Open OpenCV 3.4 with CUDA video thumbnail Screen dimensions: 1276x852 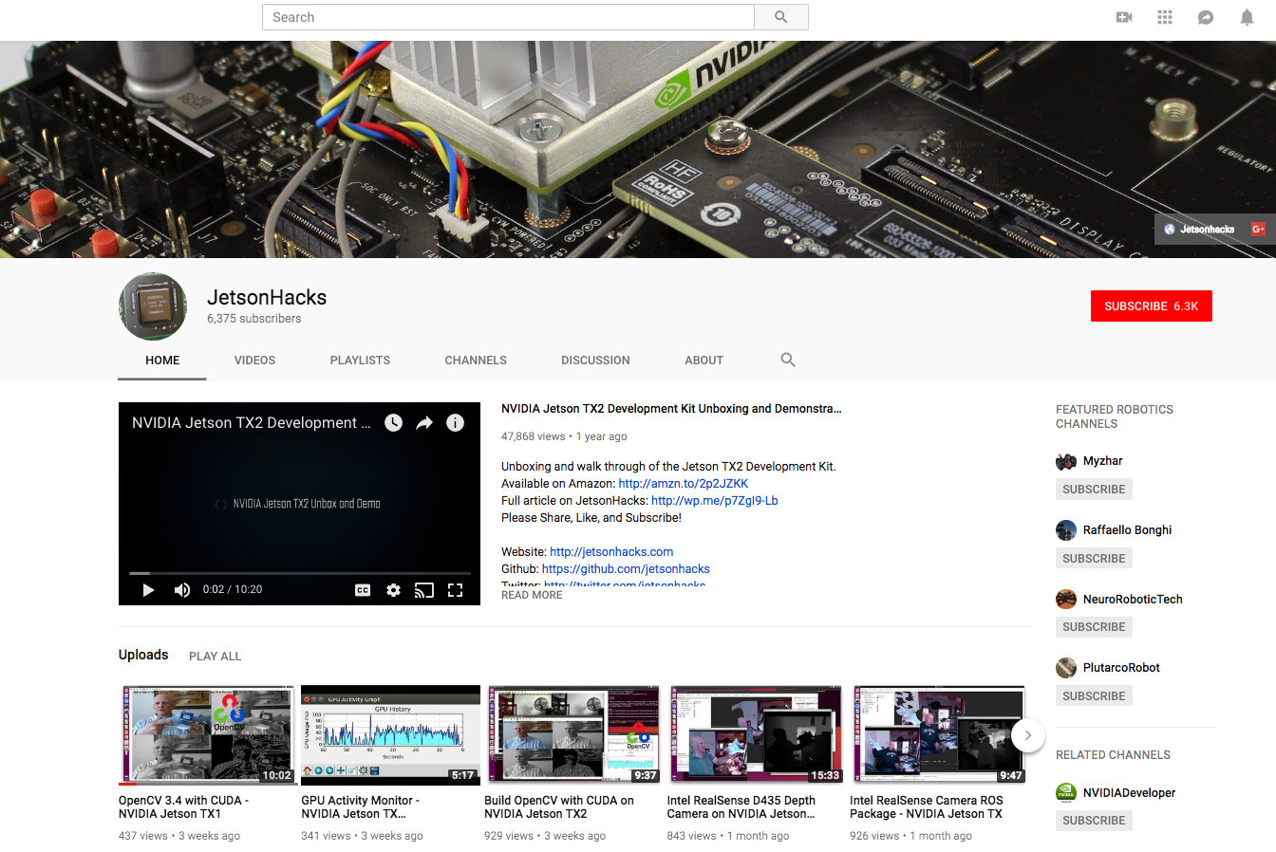click(x=206, y=734)
